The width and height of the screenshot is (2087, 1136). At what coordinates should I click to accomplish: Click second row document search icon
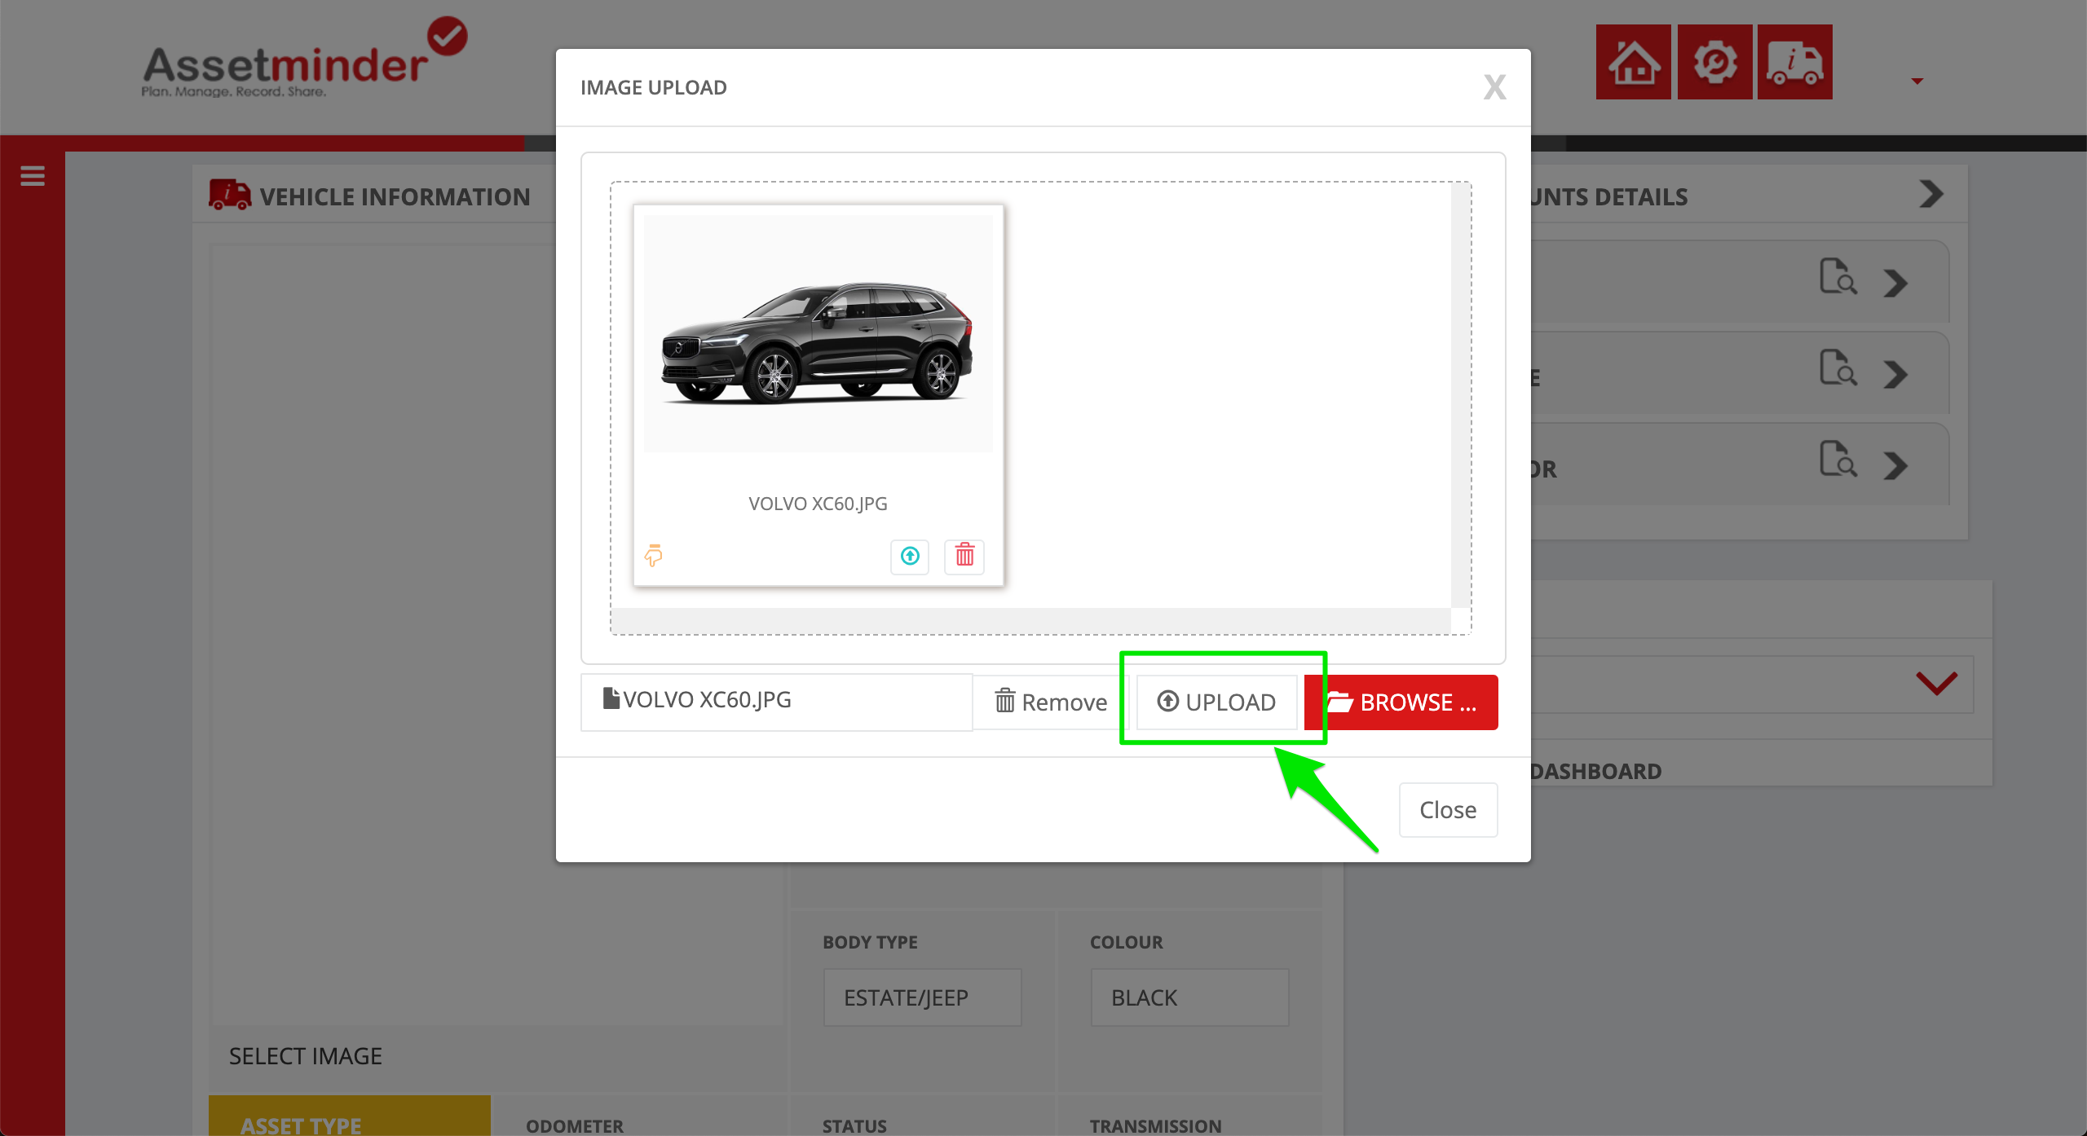tap(1838, 368)
